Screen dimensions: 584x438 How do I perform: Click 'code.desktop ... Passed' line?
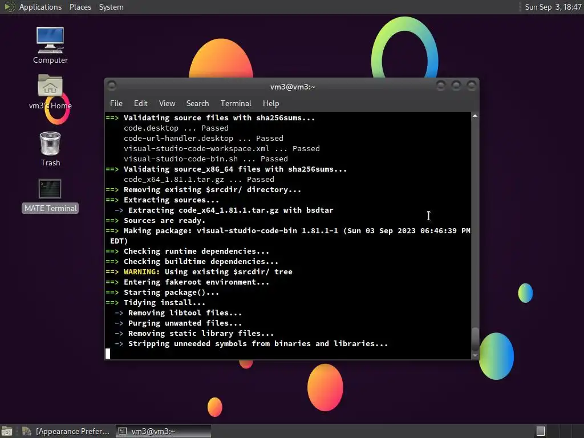[x=176, y=128]
